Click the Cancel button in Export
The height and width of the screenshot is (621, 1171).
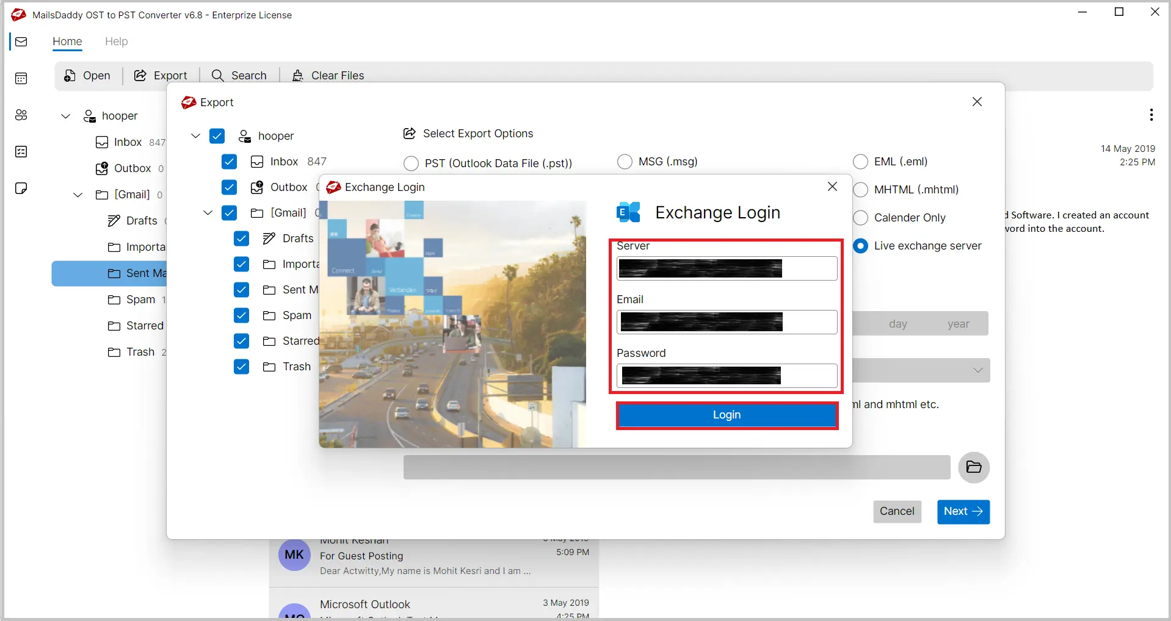point(897,511)
